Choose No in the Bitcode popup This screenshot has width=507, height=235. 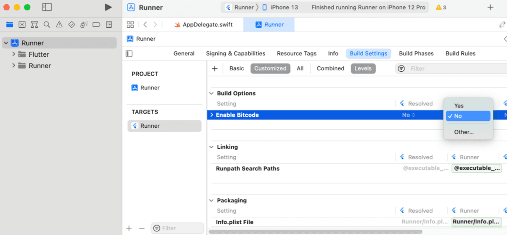[x=468, y=116]
